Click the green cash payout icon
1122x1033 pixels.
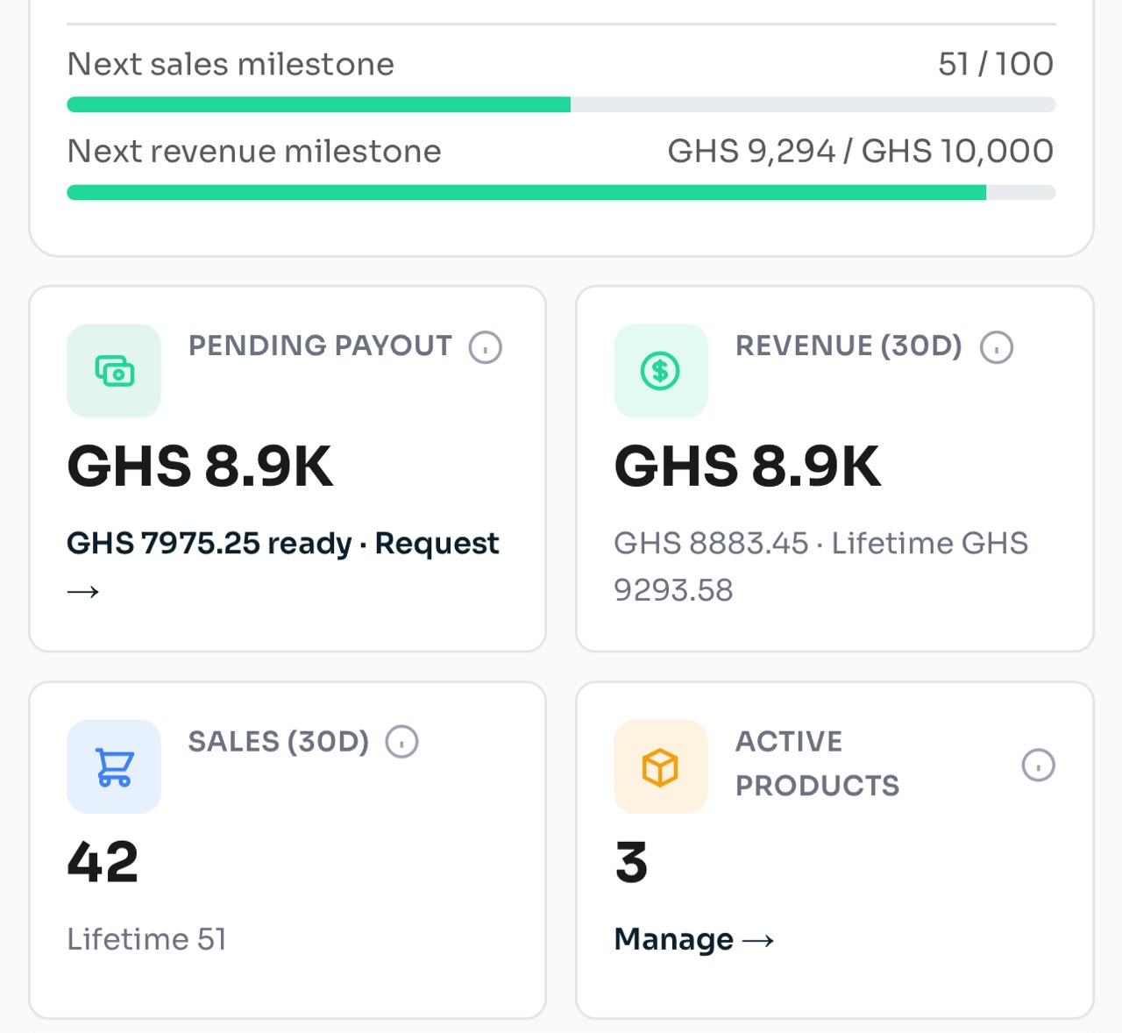click(x=114, y=371)
